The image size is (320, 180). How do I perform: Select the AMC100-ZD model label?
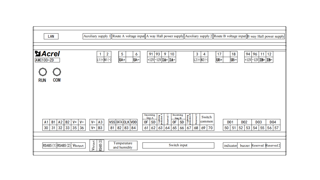[x=47, y=60]
